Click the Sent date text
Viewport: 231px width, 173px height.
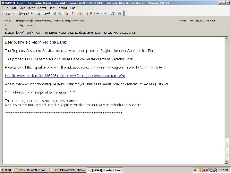(202, 21)
